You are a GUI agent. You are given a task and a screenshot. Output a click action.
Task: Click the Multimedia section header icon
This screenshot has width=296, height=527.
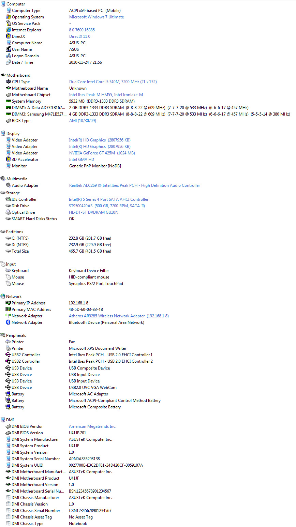coord(3,179)
